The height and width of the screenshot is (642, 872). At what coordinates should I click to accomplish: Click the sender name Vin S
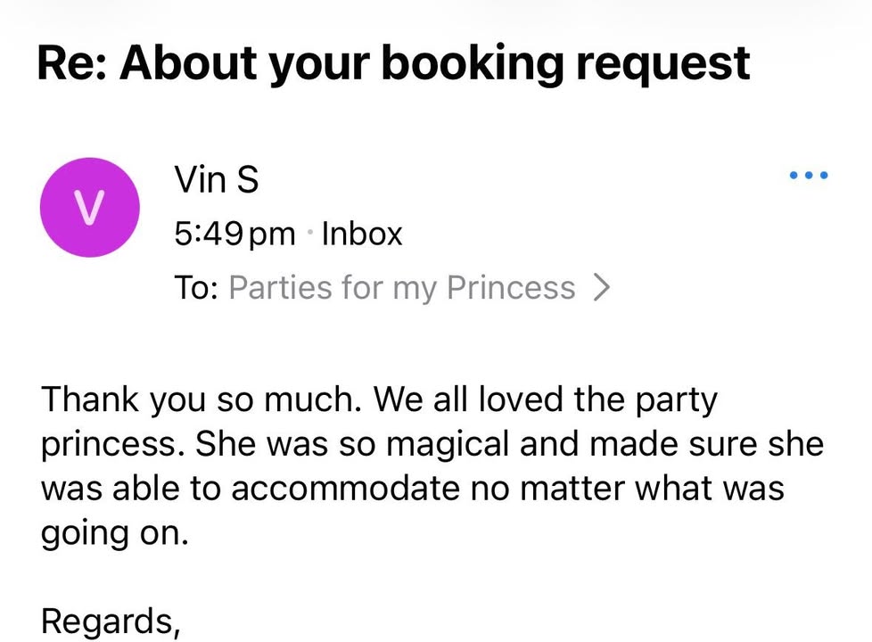pyautogui.click(x=216, y=178)
